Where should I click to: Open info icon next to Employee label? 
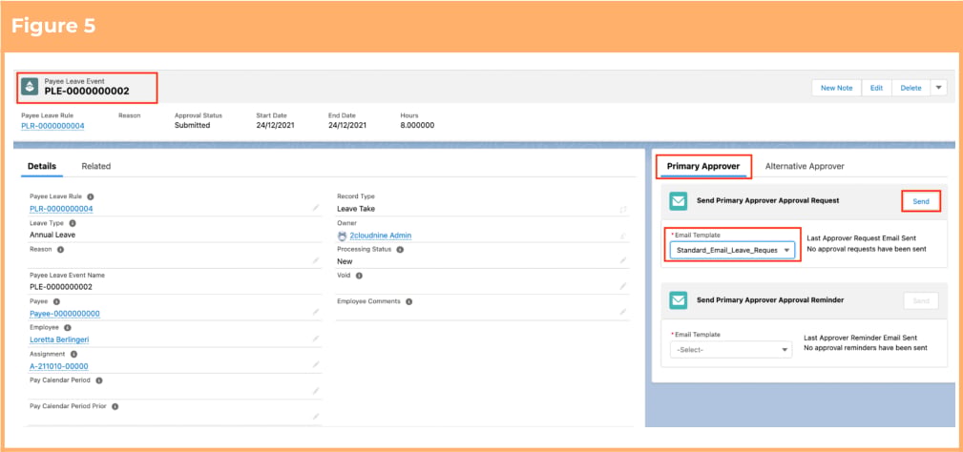pos(68,328)
